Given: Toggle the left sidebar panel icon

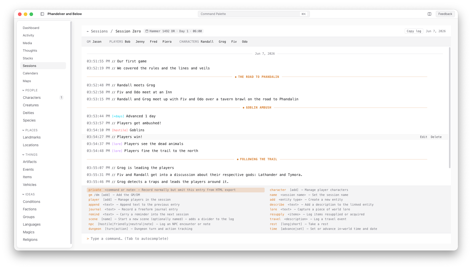Looking at the screenshot, I should [x=42, y=14].
